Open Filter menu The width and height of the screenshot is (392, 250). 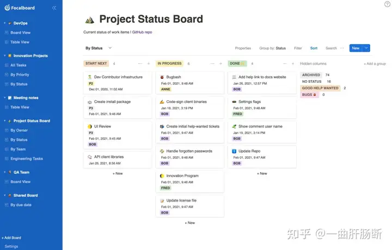[x=298, y=48]
